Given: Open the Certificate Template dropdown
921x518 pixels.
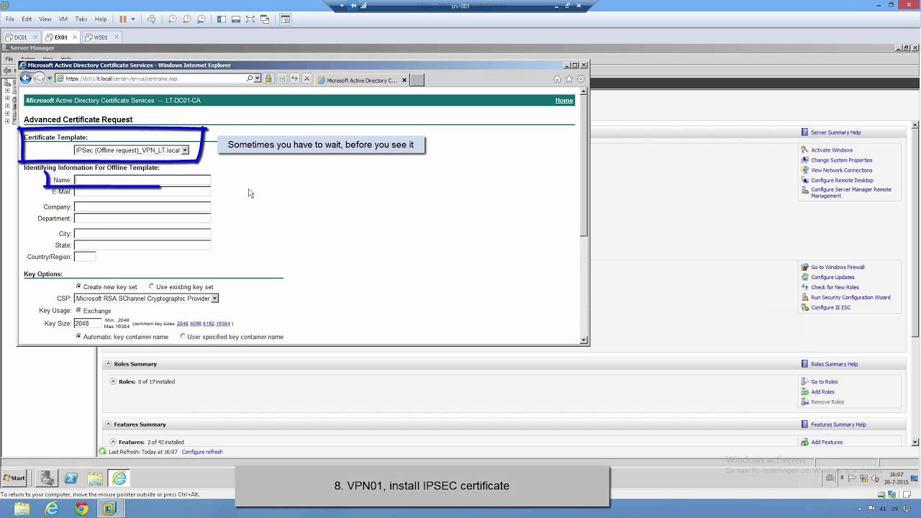Looking at the screenshot, I should pos(185,150).
